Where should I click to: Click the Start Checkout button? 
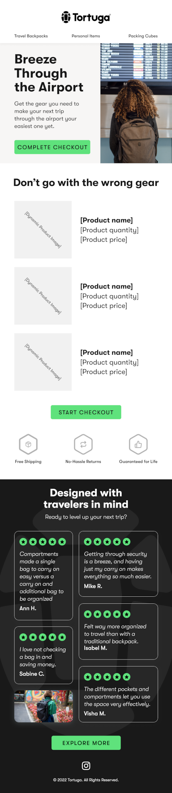pos(86,412)
